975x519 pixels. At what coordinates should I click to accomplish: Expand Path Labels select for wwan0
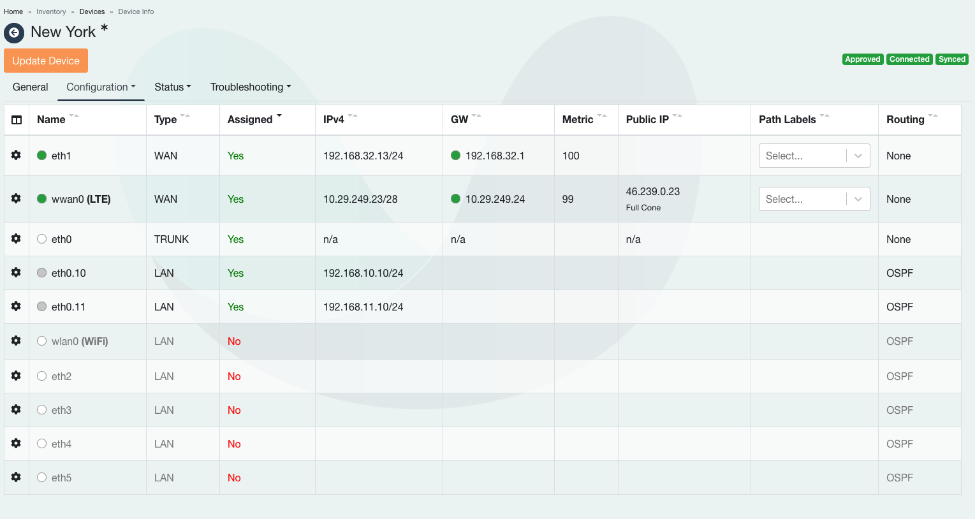814,199
